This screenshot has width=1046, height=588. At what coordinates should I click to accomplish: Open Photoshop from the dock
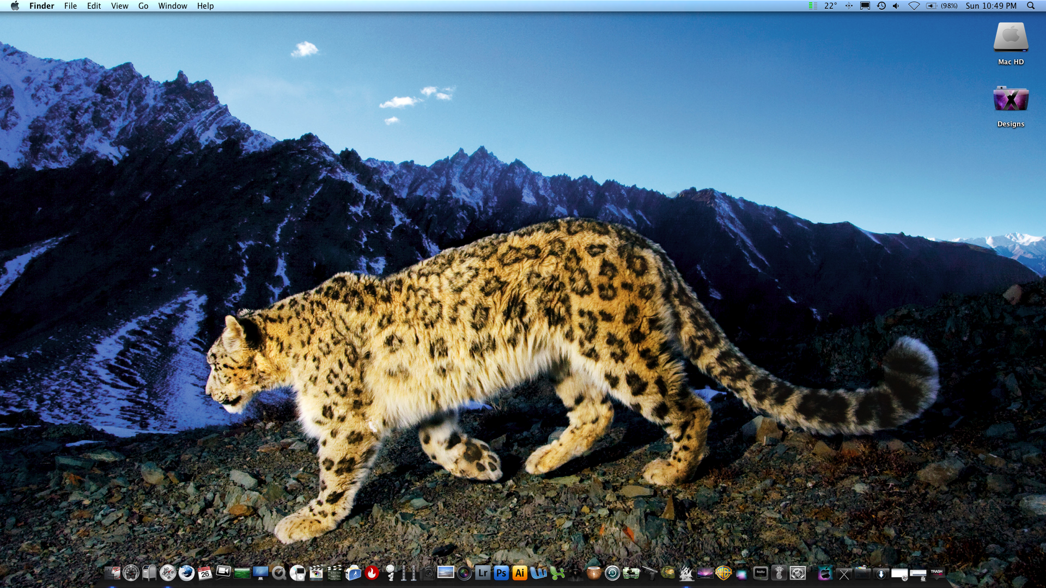point(501,573)
